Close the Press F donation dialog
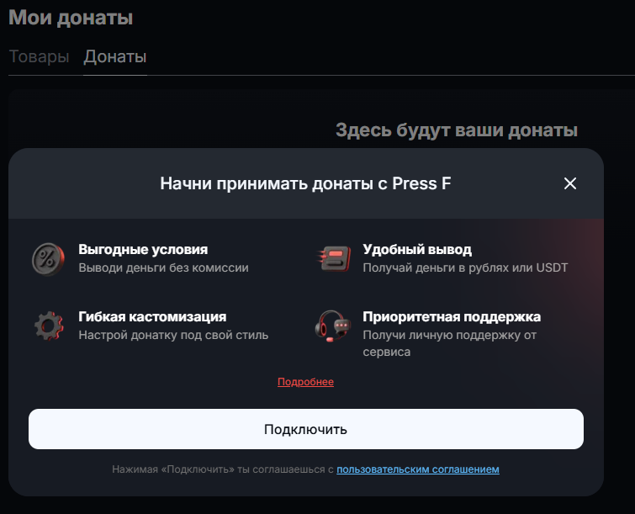 click(x=569, y=183)
